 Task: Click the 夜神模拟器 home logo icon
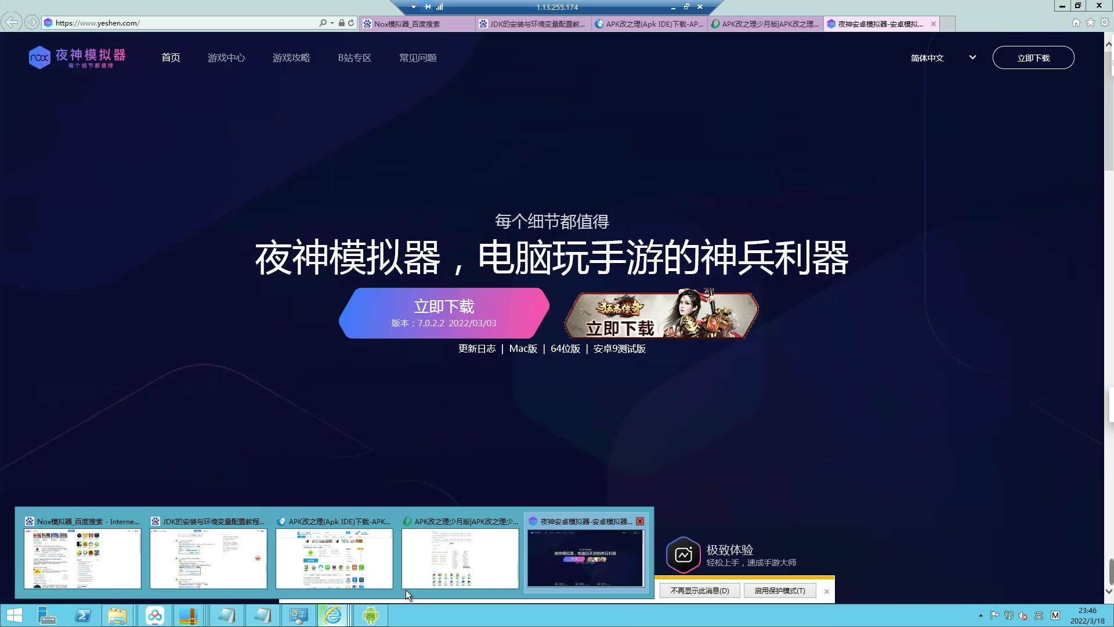pyautogui.click(x=77, y=57)
